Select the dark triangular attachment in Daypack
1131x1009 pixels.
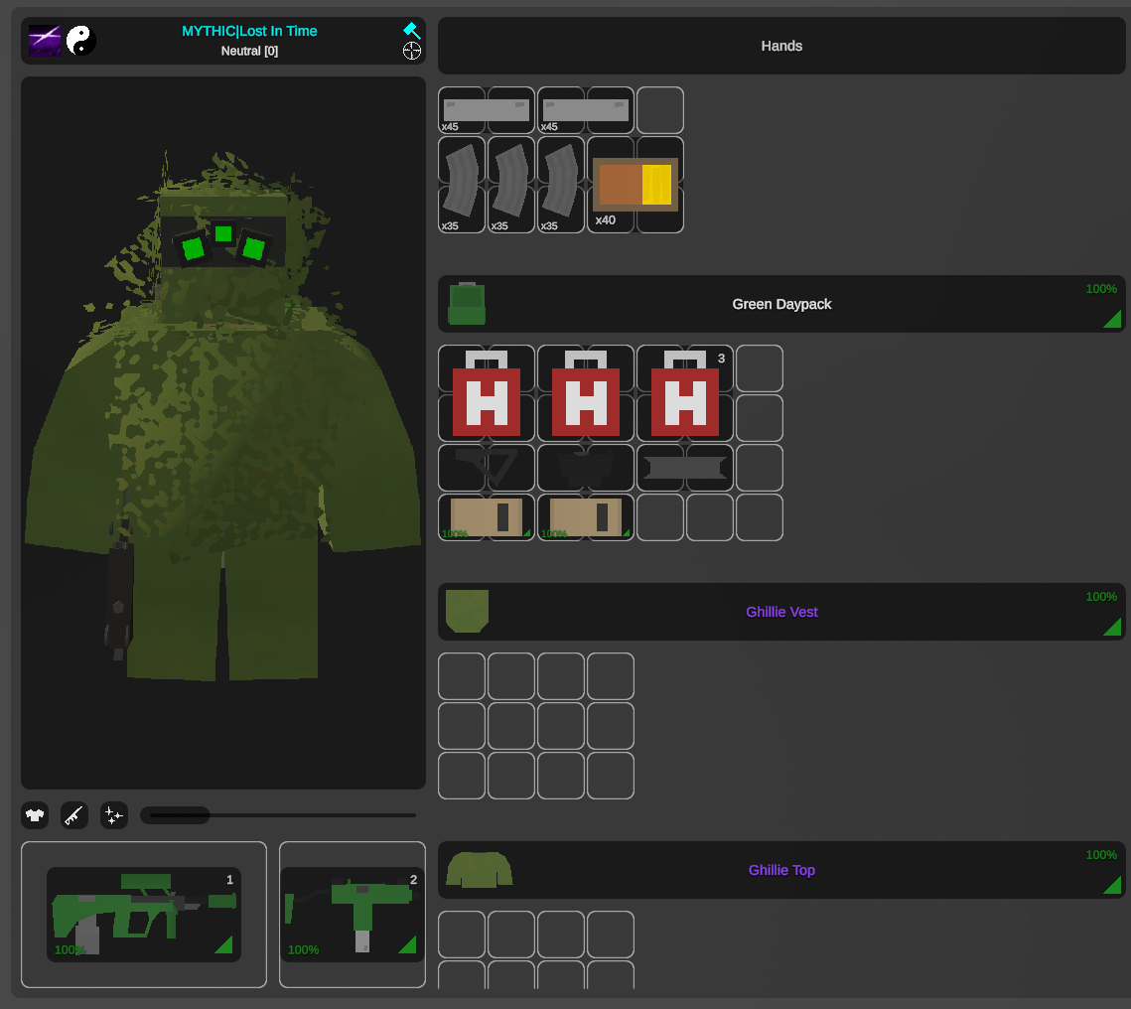pyautogui.click(x=487, y=468)
